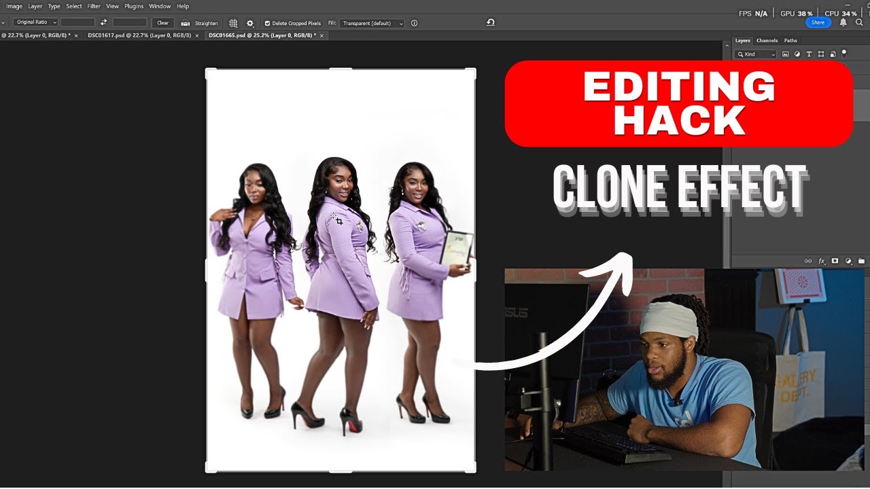Switch to the Paths panel tab

click(x=790, y=41)
